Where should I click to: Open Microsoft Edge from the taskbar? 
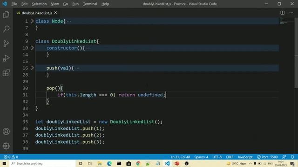click(x=109, y=163)
